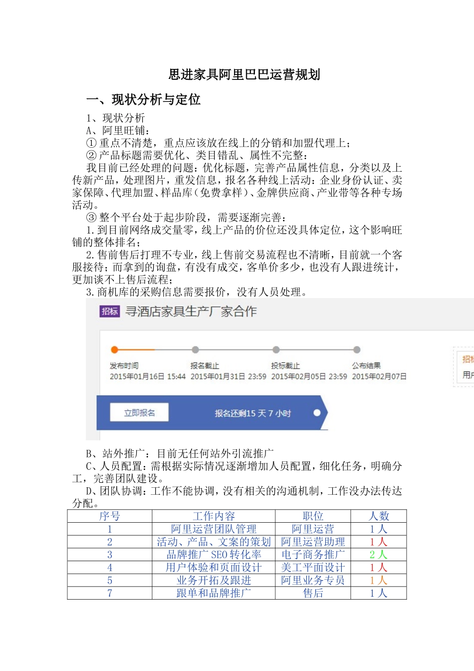Screen dimensions: 474x671
Task: Click the line A、阿里旺铺：
Action: [119, 131]
